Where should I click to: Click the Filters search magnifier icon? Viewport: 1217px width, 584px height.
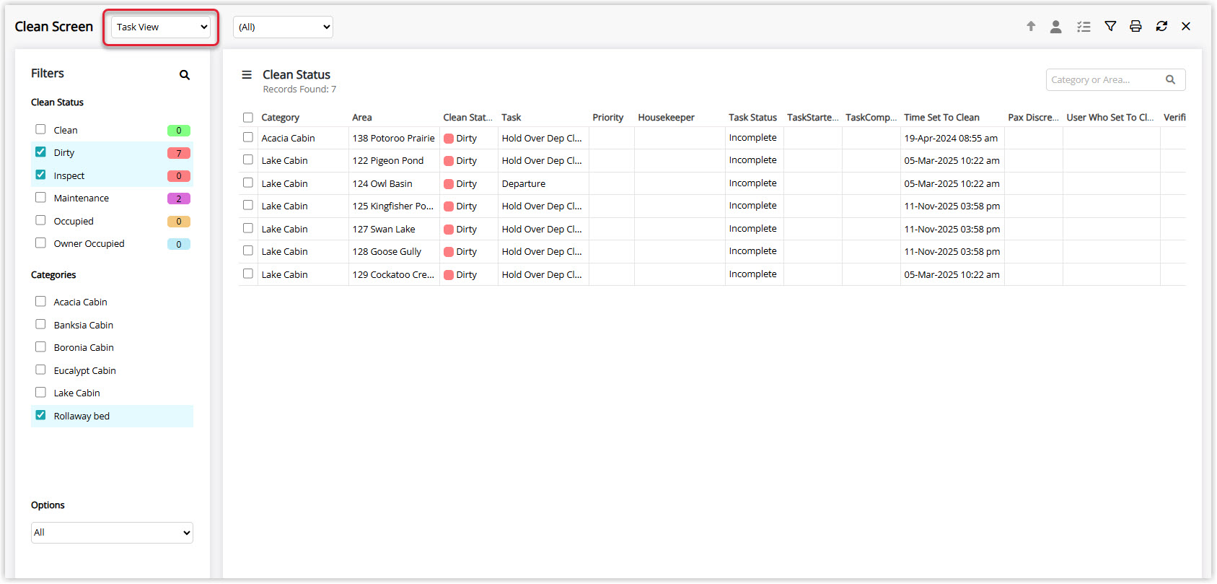(x=185, y=75)
